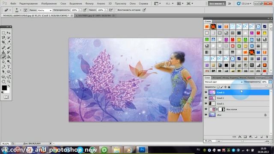Open blend mode dropdown Мягкий свет
Viewport: 274px width, 154px height.
[x=223, y=82]
